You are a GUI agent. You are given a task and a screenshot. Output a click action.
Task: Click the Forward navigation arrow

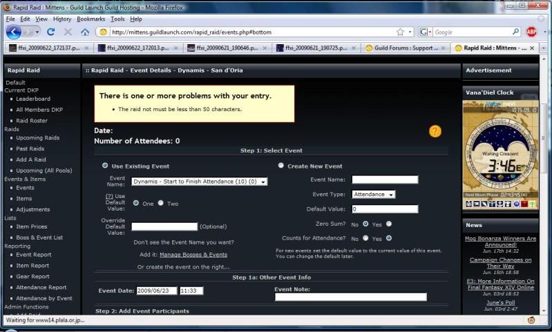tap(29, 32)
